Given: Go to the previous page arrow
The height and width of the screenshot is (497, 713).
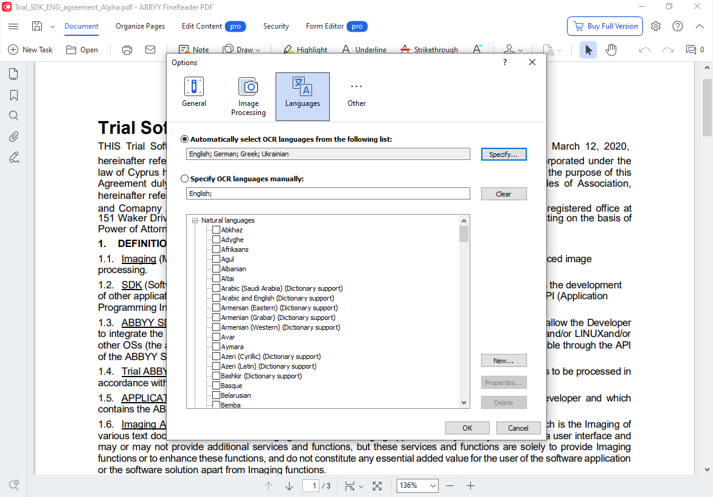Looking at the screenshot, I should click(269, 486).
